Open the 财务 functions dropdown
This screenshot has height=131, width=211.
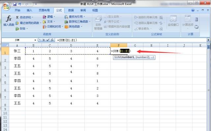(x=22, y=29)
